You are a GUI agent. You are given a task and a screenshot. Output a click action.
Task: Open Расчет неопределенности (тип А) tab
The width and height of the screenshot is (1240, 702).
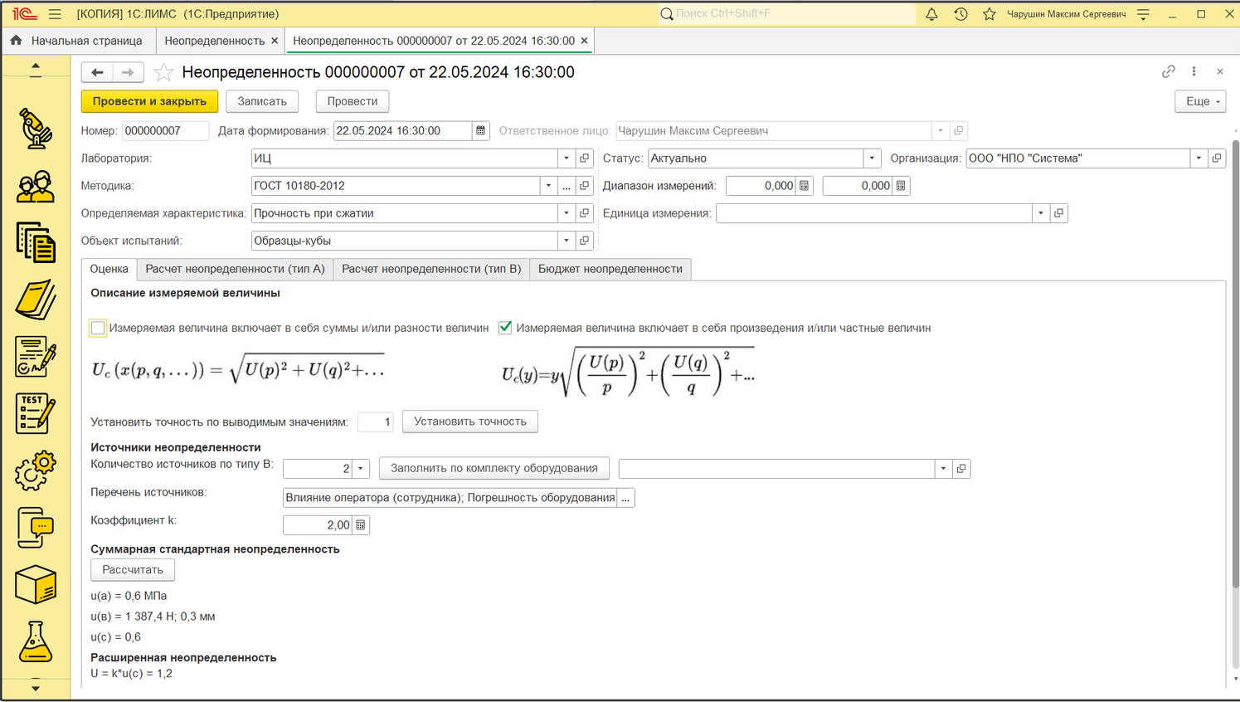pos(235,269)
